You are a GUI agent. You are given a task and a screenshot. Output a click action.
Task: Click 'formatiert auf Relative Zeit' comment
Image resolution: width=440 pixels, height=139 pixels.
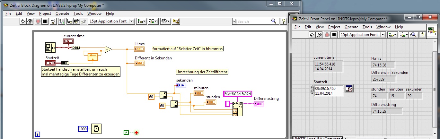(188, 49)
